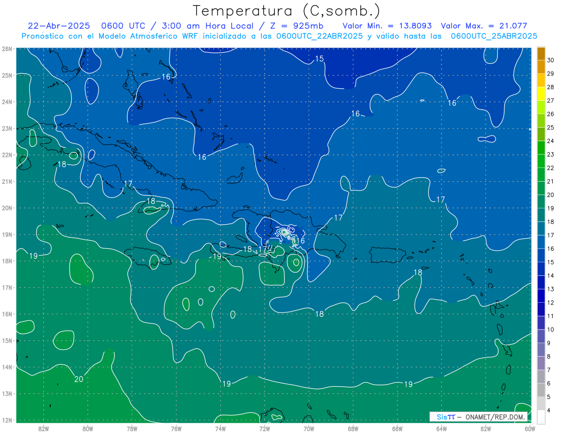Image resolution: width=563 pixels, height=435 pixels.
Task: Click the "20" contour label on the map
Action: (79, 379)
